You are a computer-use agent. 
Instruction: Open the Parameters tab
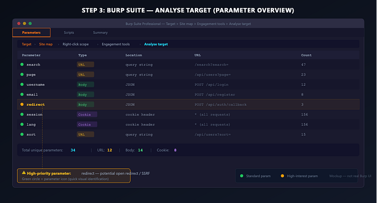pyautogui.click(x=31, y=33)
